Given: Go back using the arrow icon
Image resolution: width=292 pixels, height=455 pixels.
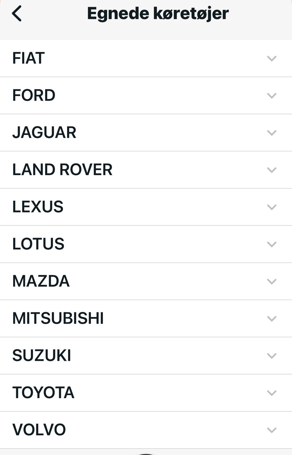Looking at the screenshot, I should click(17, 14).
